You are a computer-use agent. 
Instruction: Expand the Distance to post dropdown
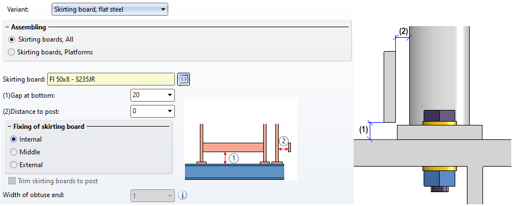click(x=153, y=111)
